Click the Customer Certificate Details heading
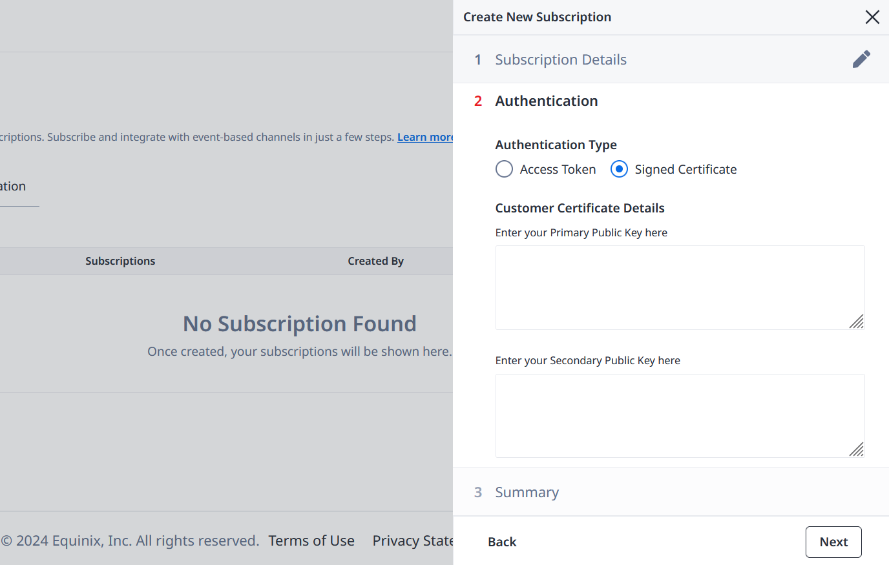The image size is (889, 565). [580, 208]
